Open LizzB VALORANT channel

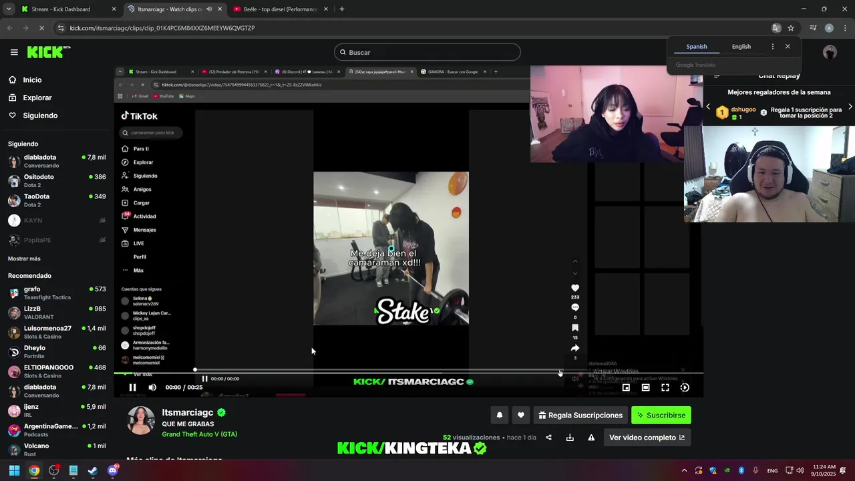pyautogui.click(x=57, y=313)
